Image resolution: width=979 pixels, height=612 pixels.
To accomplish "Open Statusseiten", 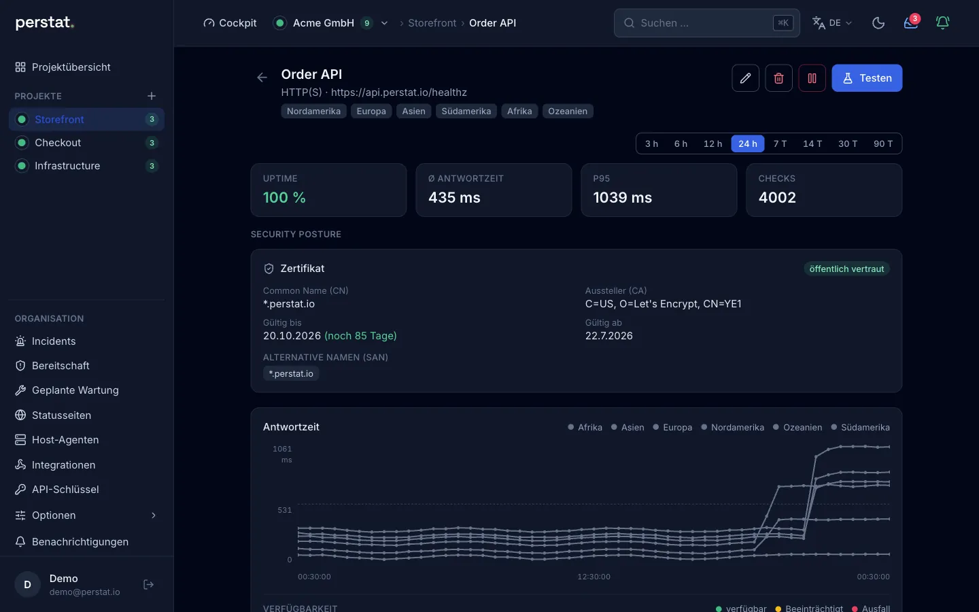I will coord(86,415).
